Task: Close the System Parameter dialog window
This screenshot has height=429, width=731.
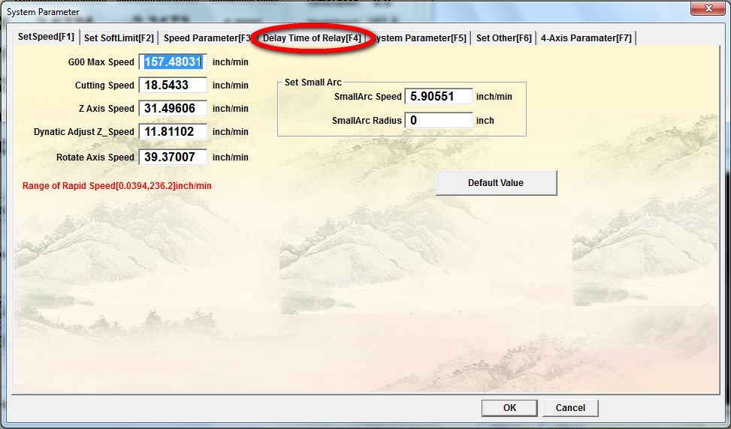Action: click(708, 8)
